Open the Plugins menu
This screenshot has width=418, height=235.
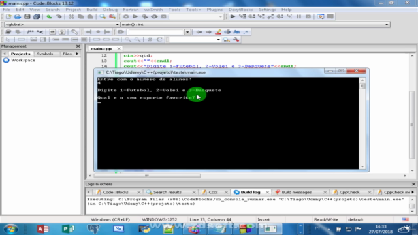click(215, 10)
